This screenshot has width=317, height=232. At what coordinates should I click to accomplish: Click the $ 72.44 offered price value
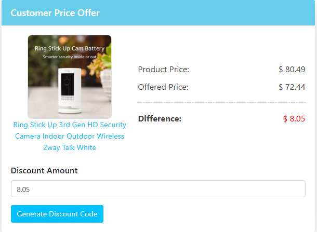292,87
